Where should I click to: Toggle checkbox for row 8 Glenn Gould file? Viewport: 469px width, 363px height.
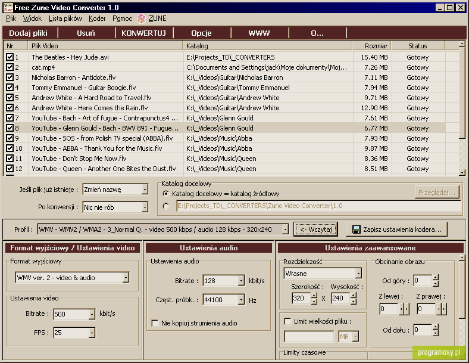(10, 128)
